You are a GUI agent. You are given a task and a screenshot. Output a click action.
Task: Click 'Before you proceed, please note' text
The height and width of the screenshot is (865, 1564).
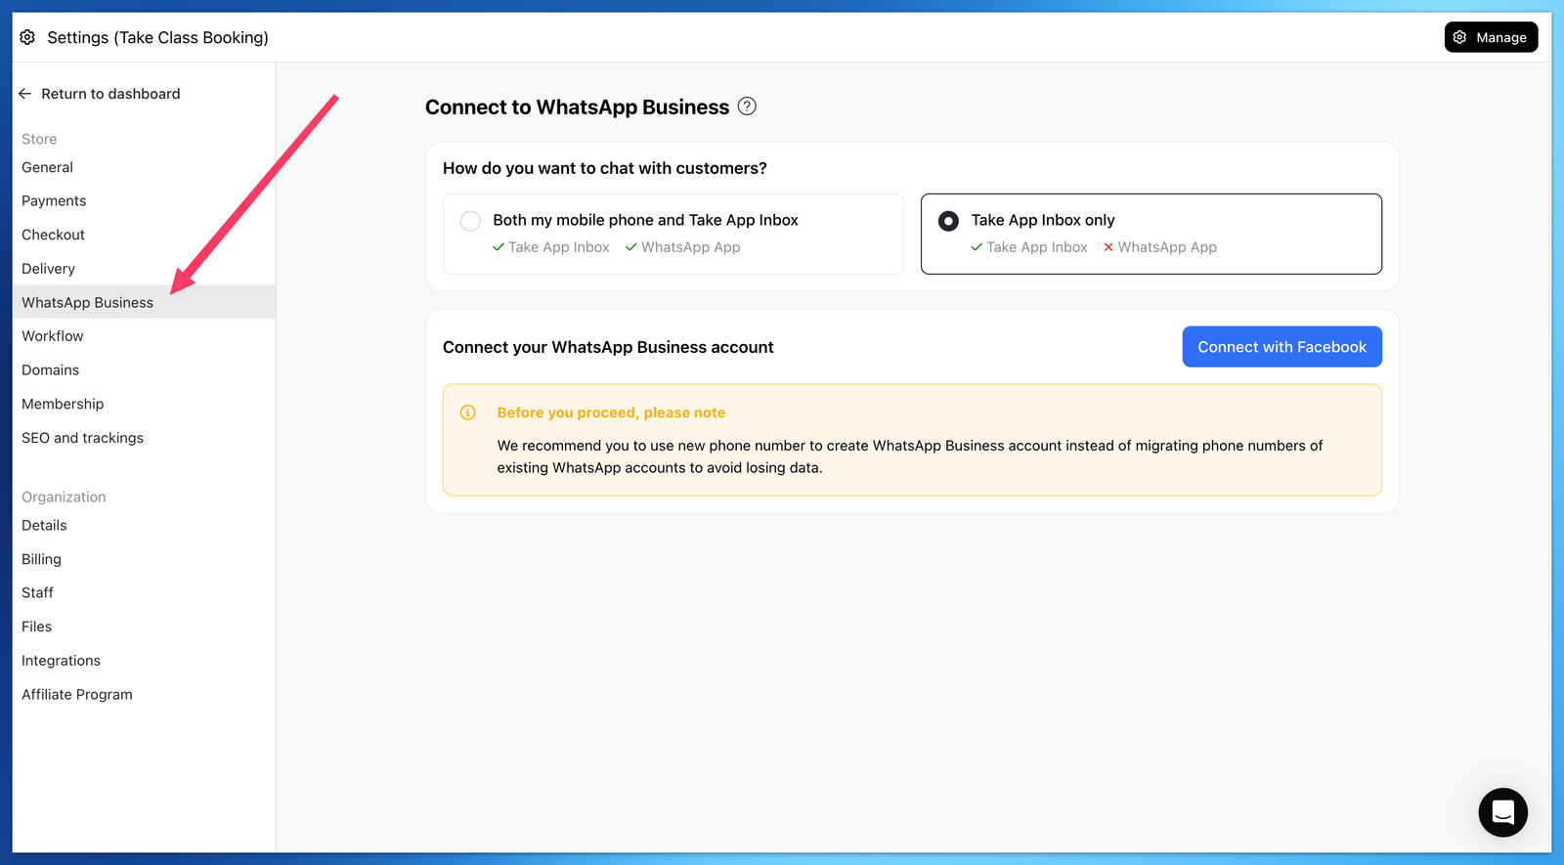611,412
